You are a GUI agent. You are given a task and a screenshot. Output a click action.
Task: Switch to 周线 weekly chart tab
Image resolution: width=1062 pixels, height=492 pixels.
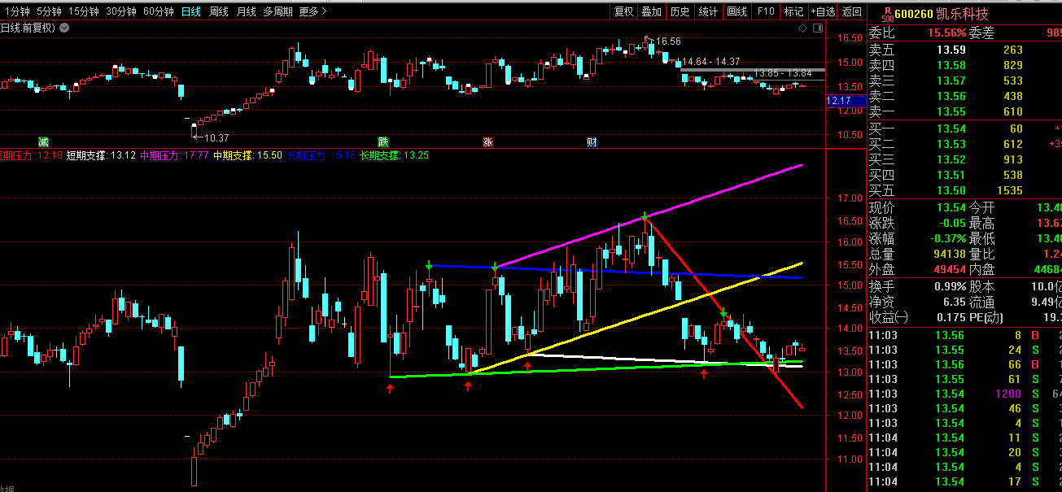pyautogui.click(x=218, y=11)
